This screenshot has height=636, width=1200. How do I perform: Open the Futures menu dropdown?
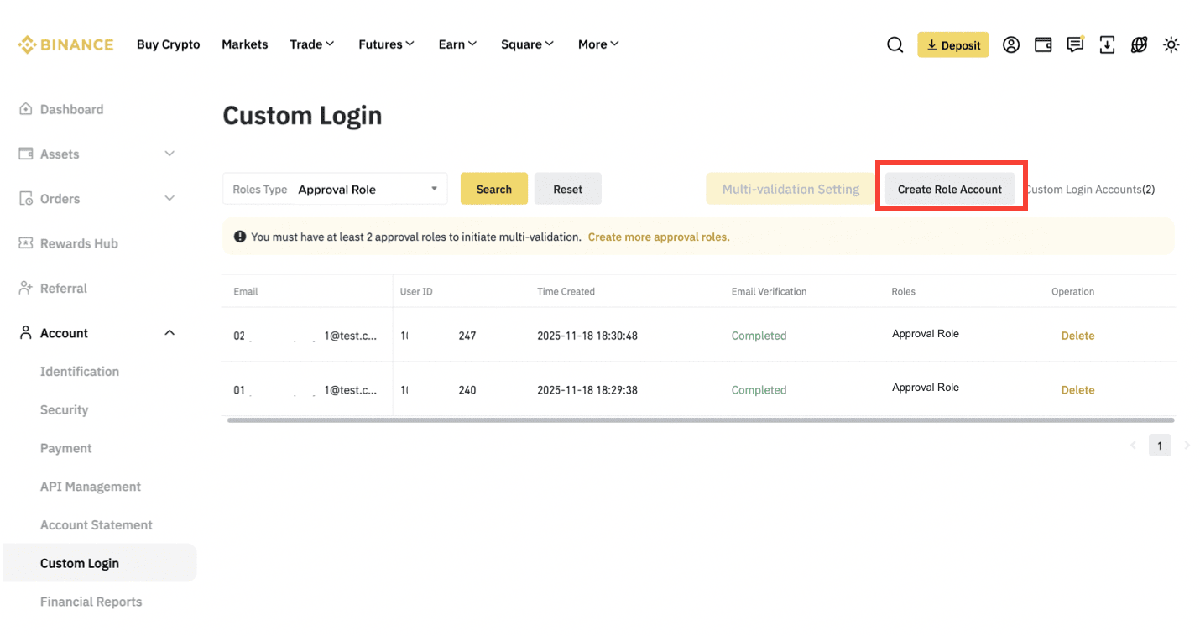pos(386,44)
